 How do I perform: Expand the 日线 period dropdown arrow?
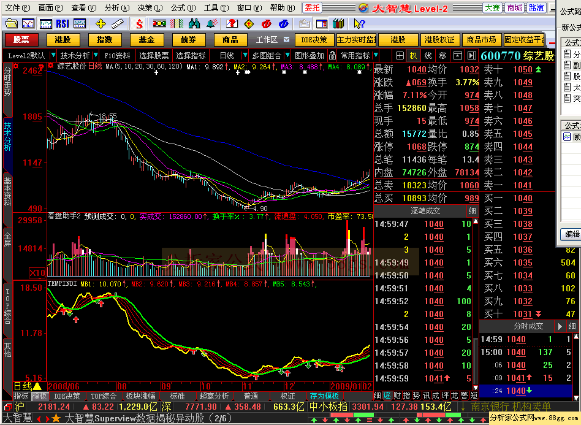click(245, 55)
